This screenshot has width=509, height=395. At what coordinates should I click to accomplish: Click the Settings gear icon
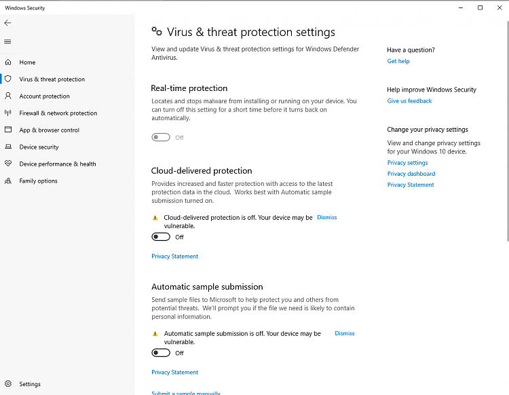[x=8, y=383]
